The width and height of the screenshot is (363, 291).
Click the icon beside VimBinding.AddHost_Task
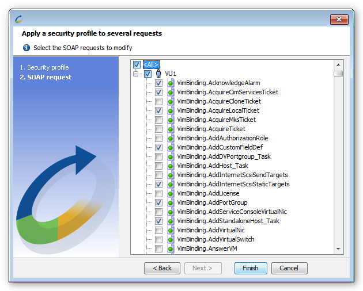[x=171, y=166]
